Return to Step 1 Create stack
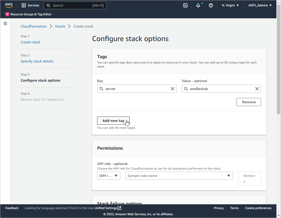 coord(31,42)
